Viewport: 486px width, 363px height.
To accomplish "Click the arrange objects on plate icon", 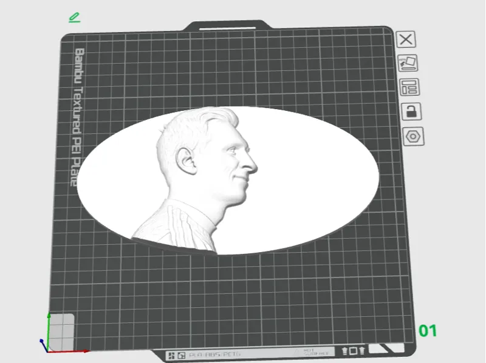I will coord(409,87).
